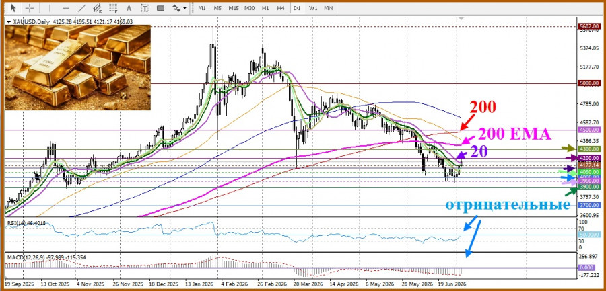Screen dimensions: 606x291
Task: Choose the horizontal line tool
Action: click(66, 7)
